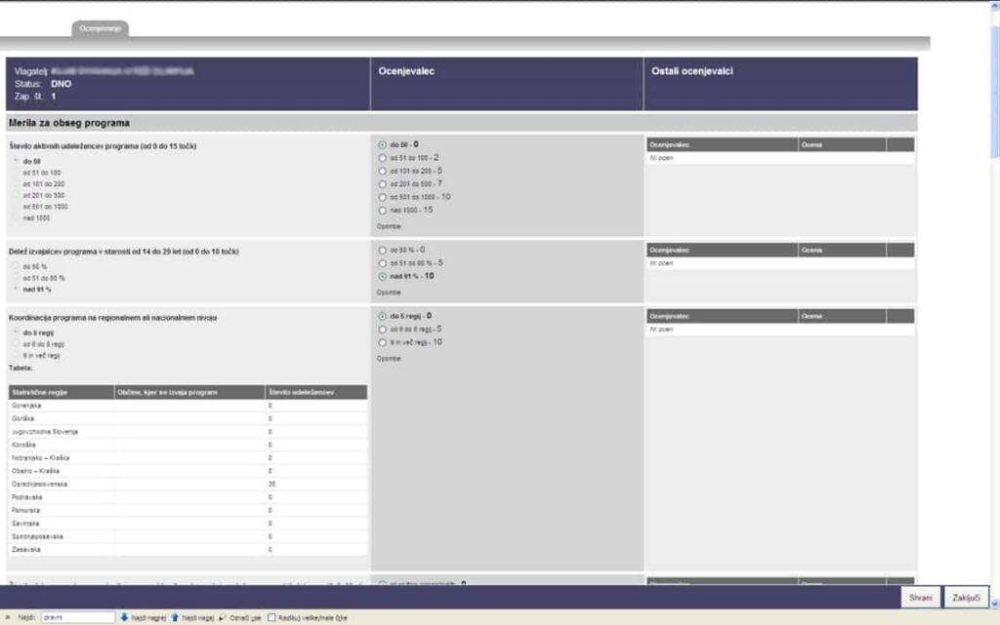Click the 'Shrani' button
Screen dimensions: 1000x625
click(x=922, y=597)
